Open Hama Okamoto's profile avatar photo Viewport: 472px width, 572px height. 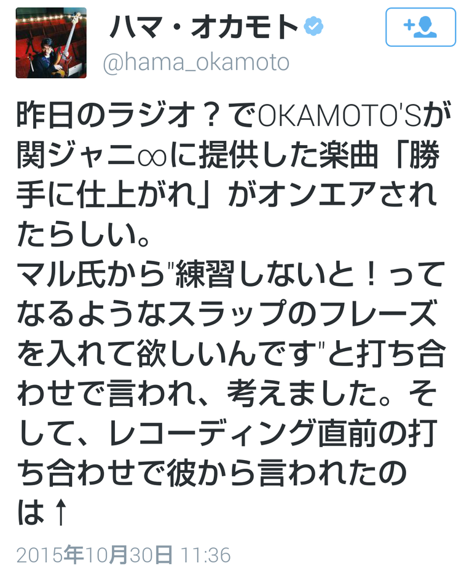coord(51,42)
